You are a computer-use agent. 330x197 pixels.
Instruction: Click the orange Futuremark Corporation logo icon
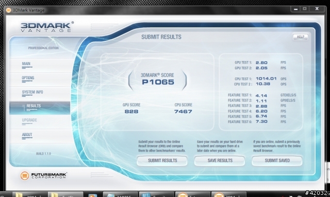tap(24, 175)
